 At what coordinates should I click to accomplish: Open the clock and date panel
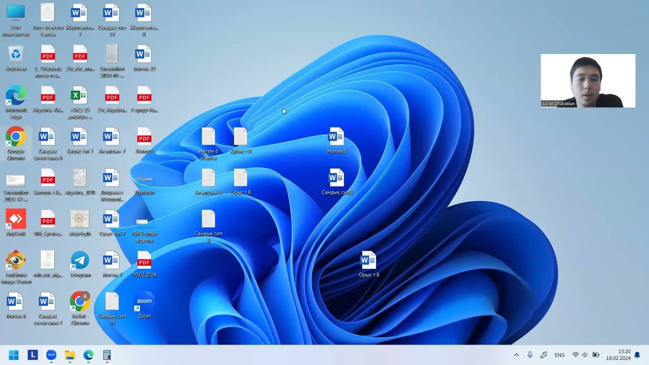[x=618, y=355]
